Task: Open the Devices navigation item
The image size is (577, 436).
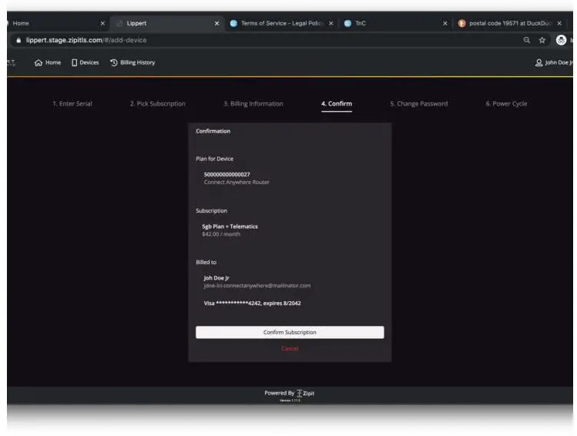Action: tap(86, 62)
